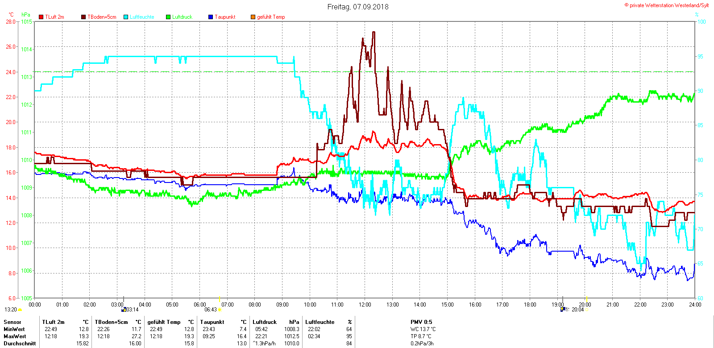Click the pressure trend '^1.3hPa/h'

click(x=264, y=344)
